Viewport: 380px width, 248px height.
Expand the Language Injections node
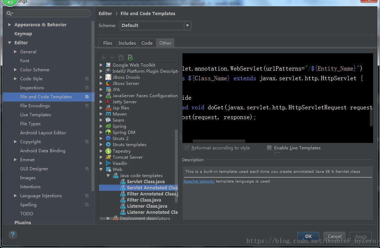[x=15, y=196]
